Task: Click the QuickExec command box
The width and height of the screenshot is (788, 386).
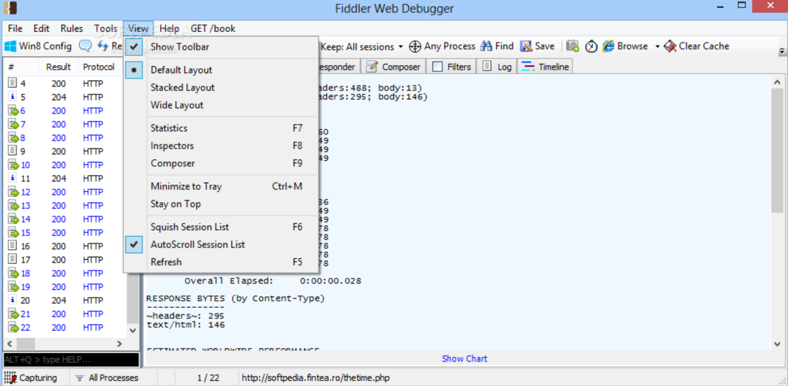Action: pos(71,359)
